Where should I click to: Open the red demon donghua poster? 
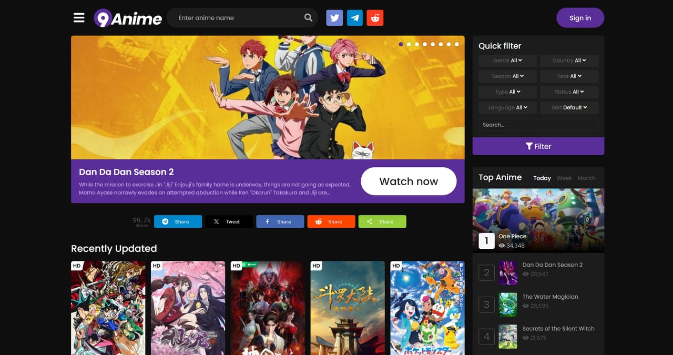coord(268,308)
